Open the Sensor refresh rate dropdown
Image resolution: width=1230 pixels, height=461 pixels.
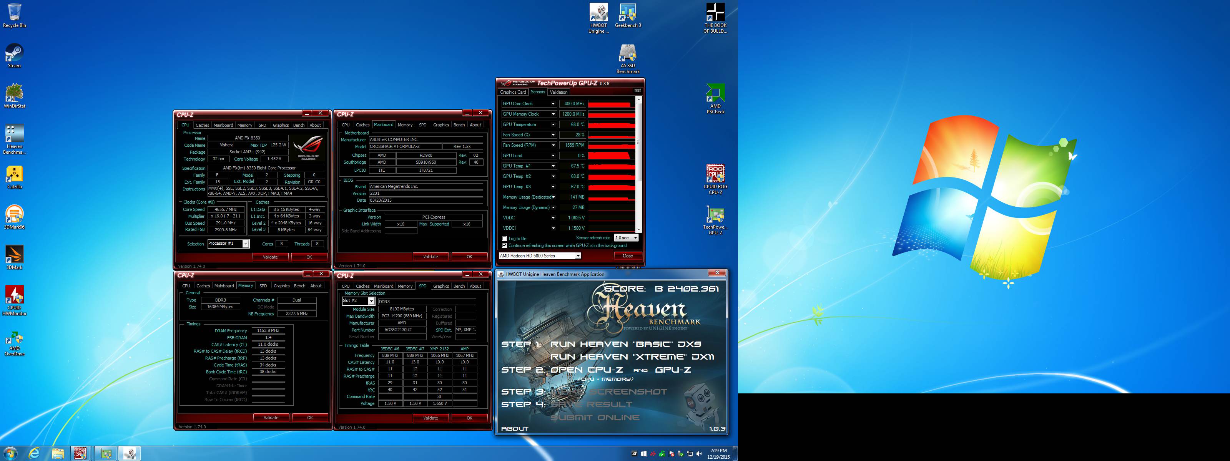point(626,238)
